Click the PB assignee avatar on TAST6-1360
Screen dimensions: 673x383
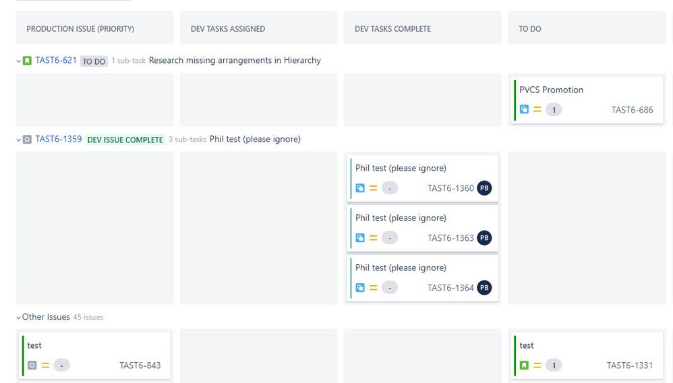484,188
